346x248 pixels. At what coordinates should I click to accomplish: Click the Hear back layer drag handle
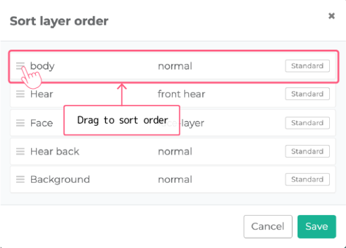point(20,151)
